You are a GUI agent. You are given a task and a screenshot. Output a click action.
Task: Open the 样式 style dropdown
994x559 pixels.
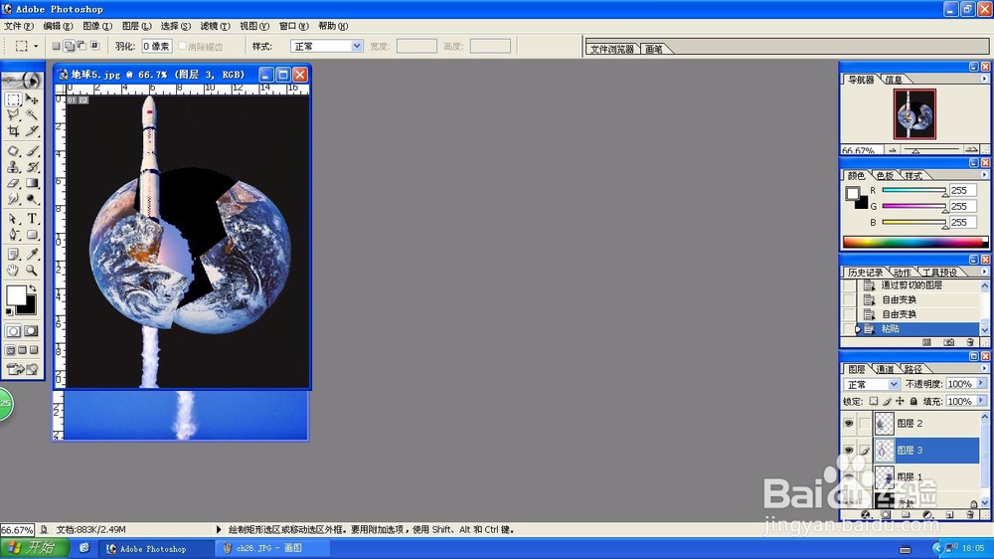point(356,46)
